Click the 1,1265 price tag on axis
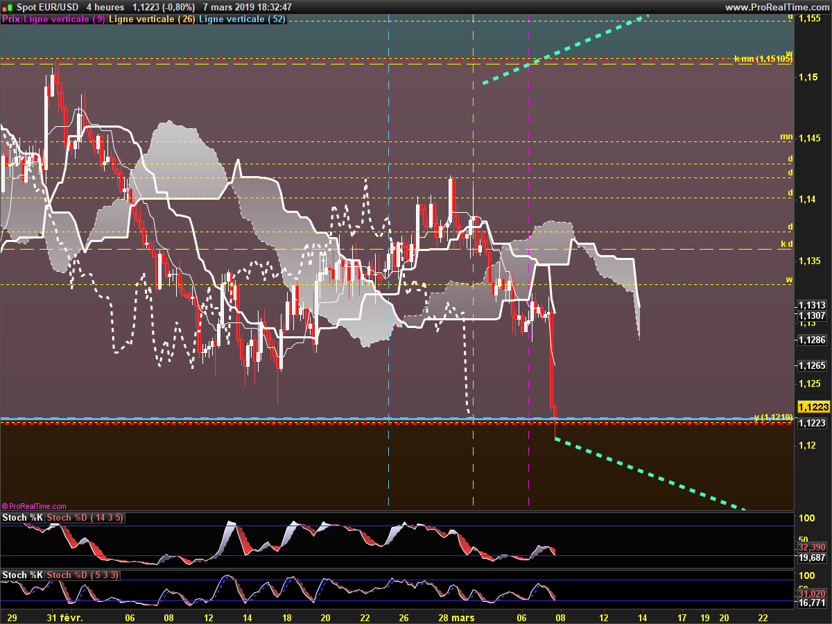832x624 pixels. click(811, 365)
